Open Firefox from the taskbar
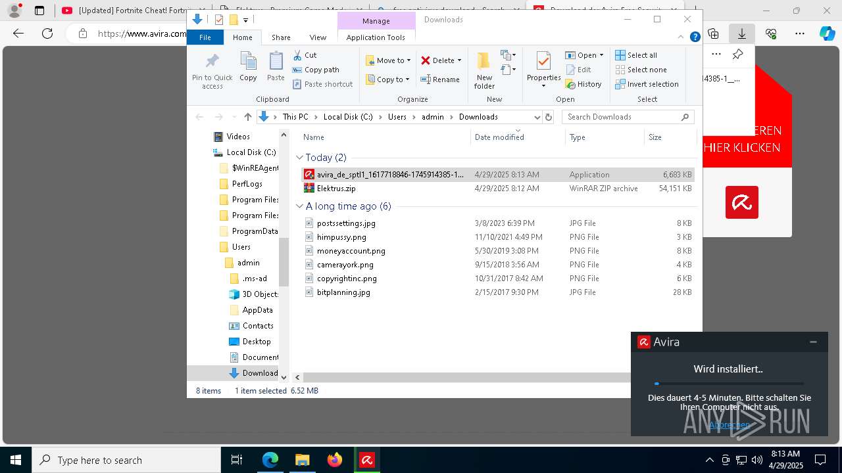 point(335,460)
